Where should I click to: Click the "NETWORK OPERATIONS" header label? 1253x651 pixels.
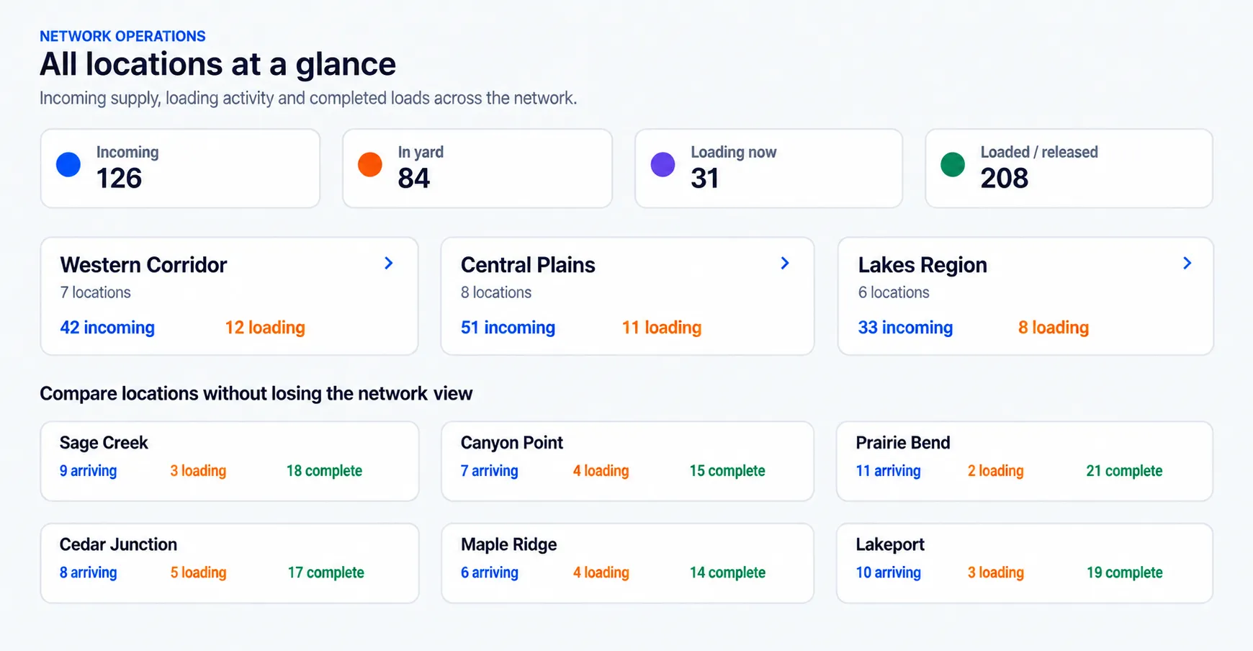(x=122, y=36)
